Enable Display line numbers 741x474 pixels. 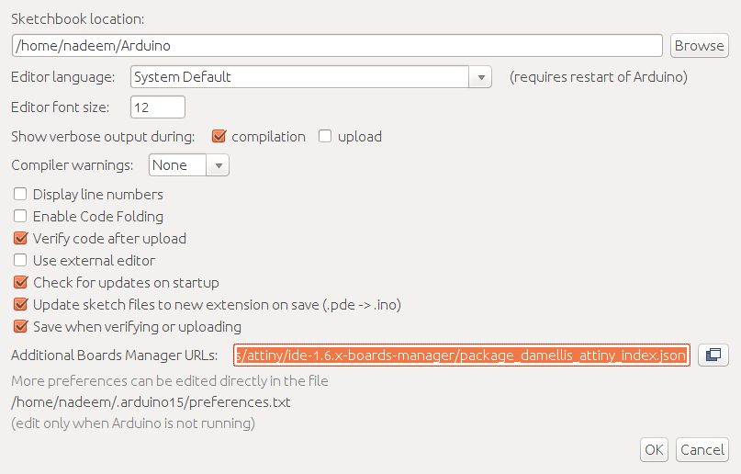coord(20,194)
